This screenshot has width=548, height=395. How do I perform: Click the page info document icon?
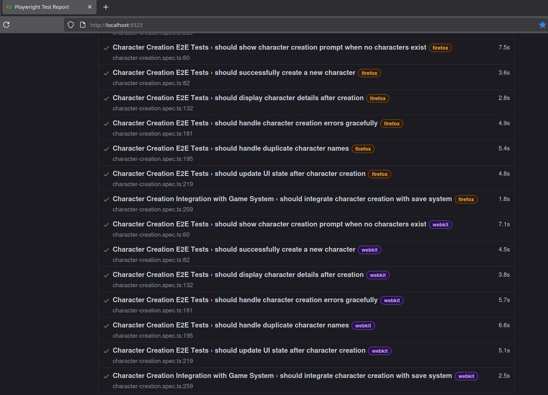pyautogui.click(x=83, y=25)
